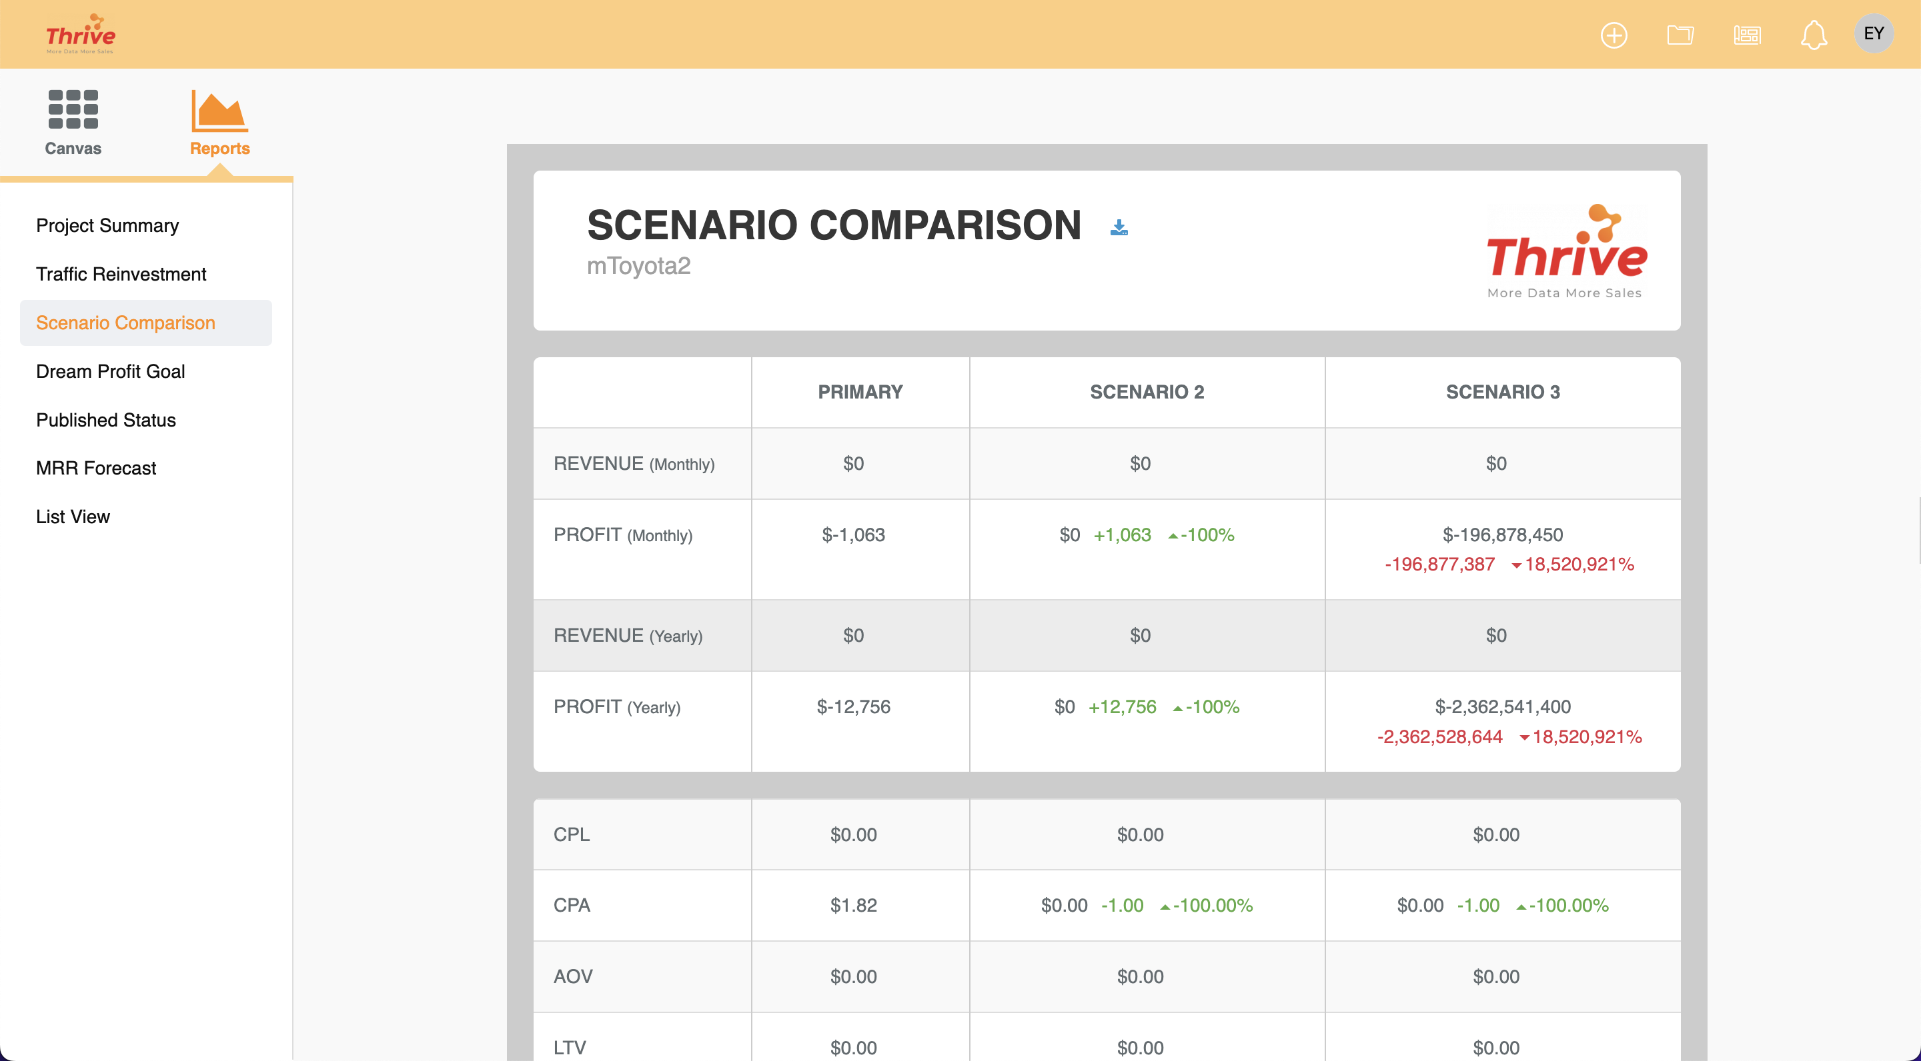The height and width of the screenshot is (1061, 1921).
Task: Open List View from sidebar
Action: pyautogui.click(x=73, y=517)
